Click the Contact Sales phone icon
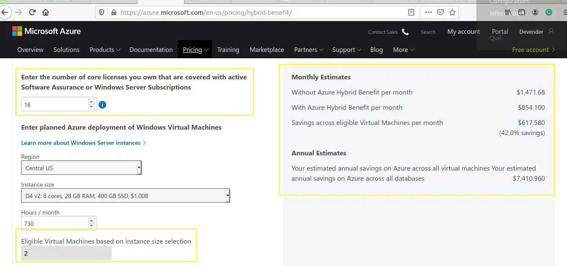The width and height of the screenshot is (567, 266). (405, 32)
